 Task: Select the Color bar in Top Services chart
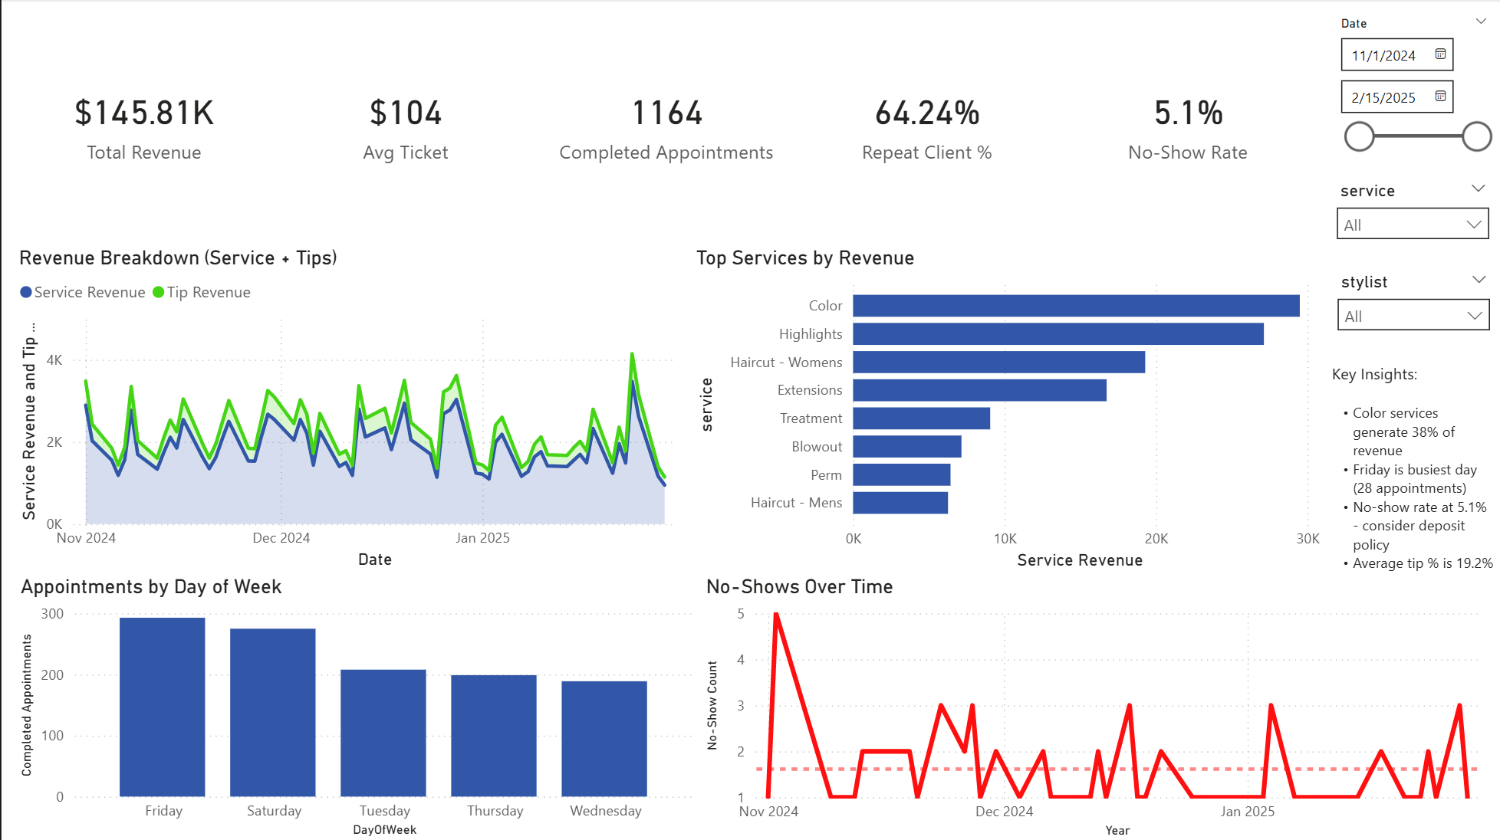pos(1074,305)
